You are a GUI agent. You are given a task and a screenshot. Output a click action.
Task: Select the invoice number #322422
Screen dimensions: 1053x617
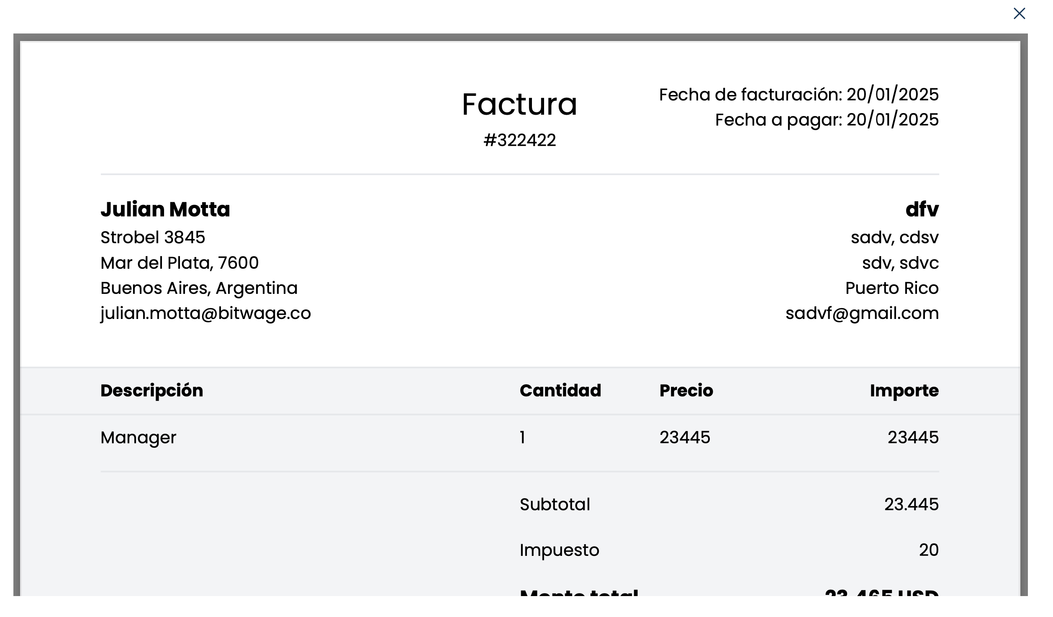click(x=519, y=140)
